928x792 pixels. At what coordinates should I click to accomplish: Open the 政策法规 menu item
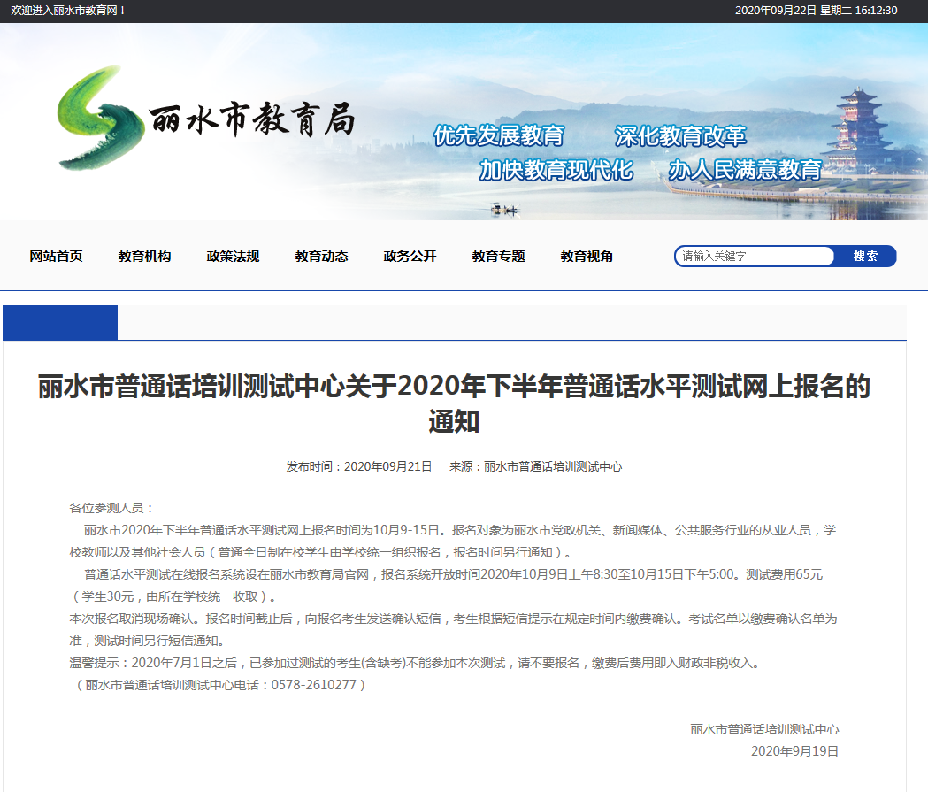(232, 256)
